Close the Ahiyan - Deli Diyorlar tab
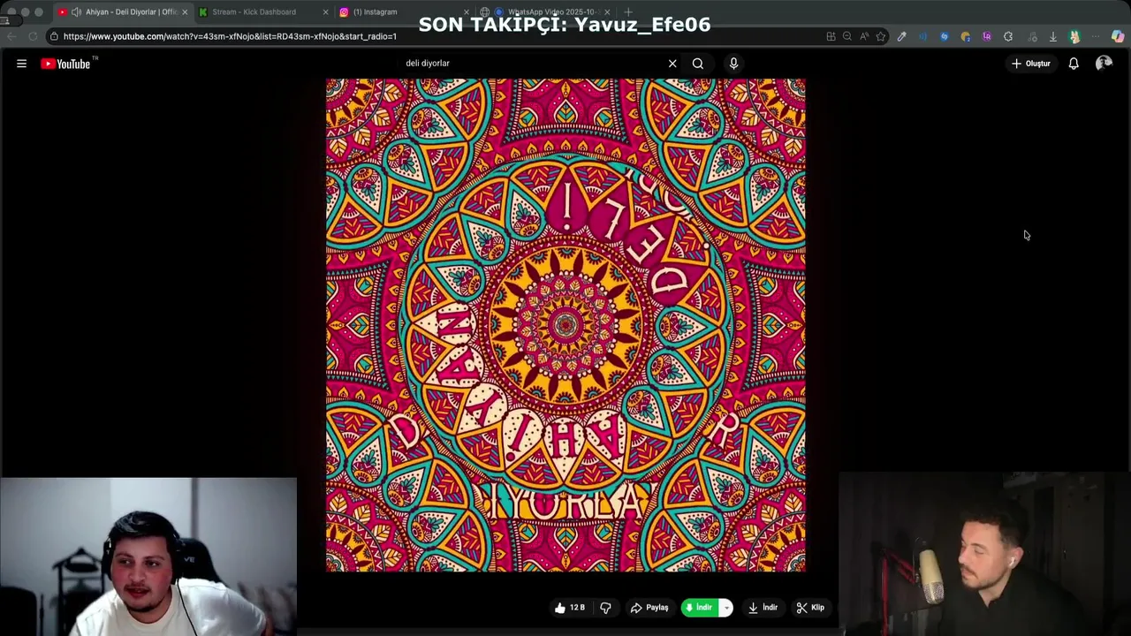 tap(185, 12)
